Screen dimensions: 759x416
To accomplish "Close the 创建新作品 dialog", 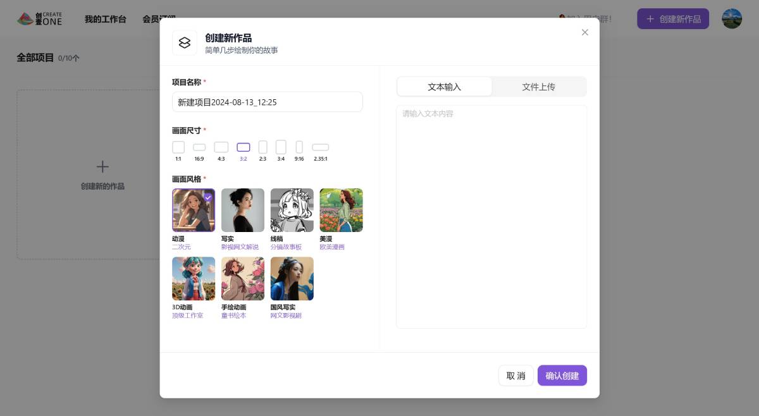I will (585, 32).
